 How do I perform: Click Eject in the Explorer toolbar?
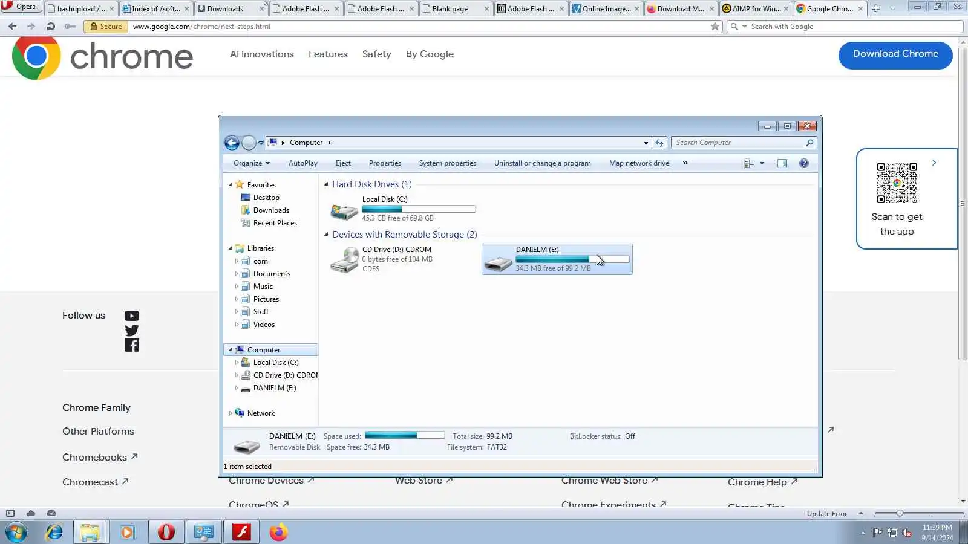pyautogui.click(x=343, y=163)
